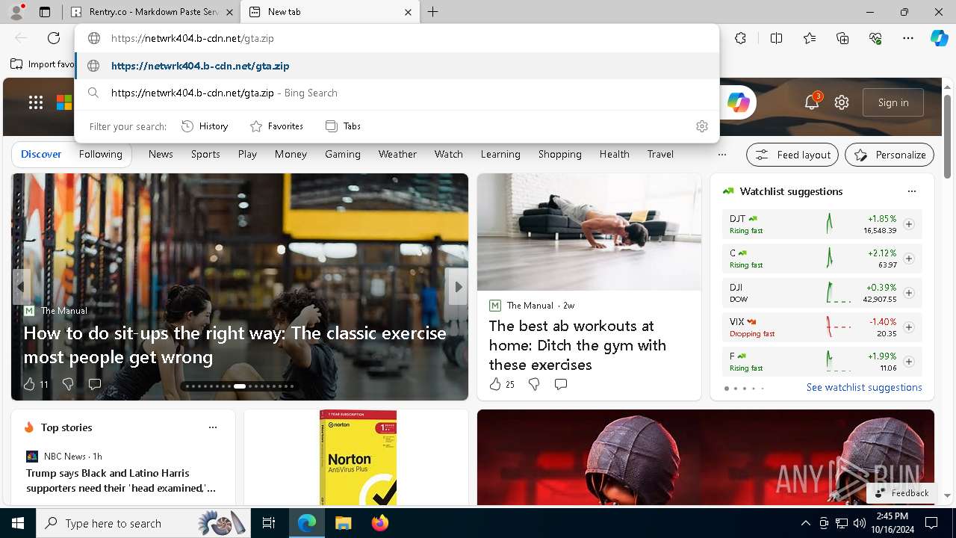956x538 pixels.
Task: Open the Feed layout button
Action: pos(792,155)
